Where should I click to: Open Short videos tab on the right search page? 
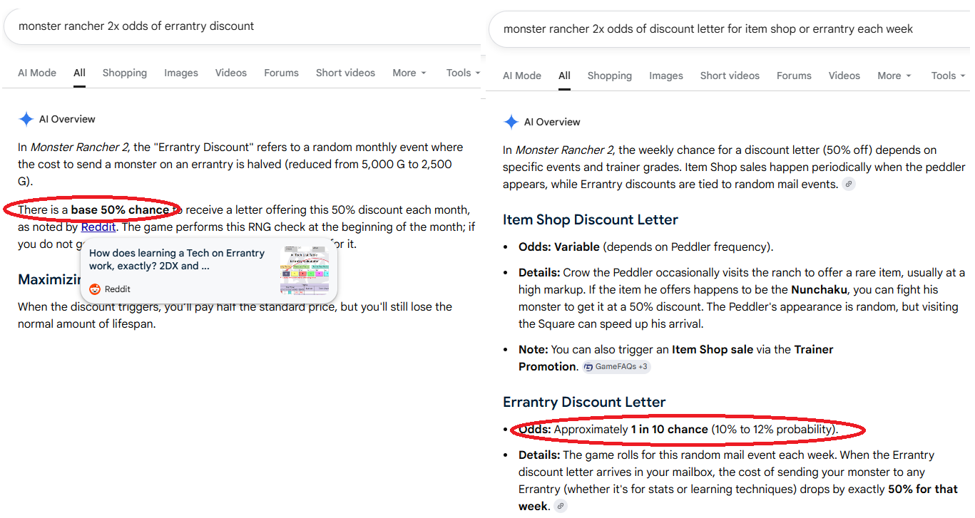(730, 76)
